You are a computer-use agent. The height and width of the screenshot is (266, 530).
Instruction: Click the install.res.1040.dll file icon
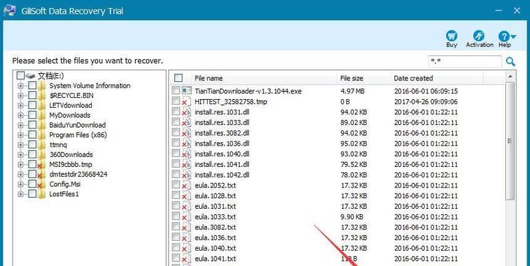tap(186, 154)
